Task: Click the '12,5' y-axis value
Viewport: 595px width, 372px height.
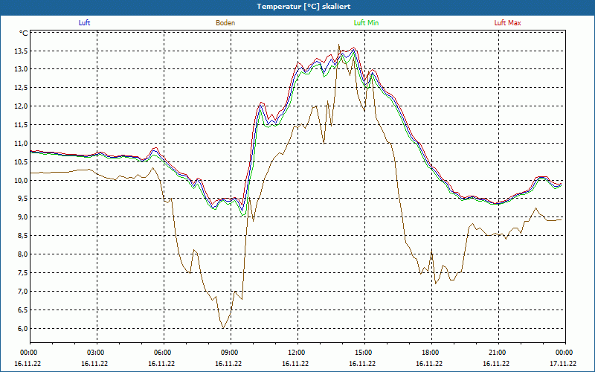Action: pos(21,88)
